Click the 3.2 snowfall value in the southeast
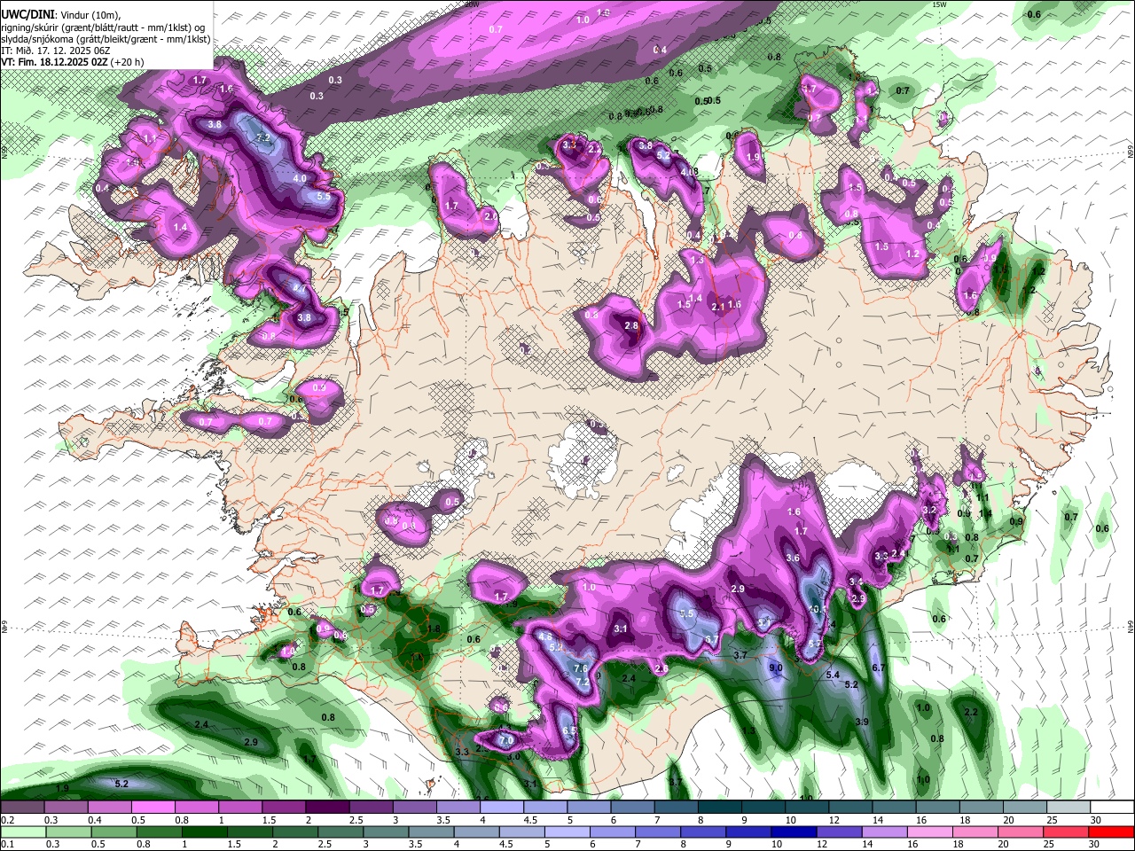Screen dimensions: 1135x851 coord(929,511)
